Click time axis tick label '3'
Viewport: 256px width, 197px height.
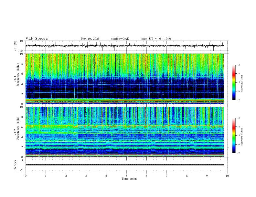coord(86,176)
